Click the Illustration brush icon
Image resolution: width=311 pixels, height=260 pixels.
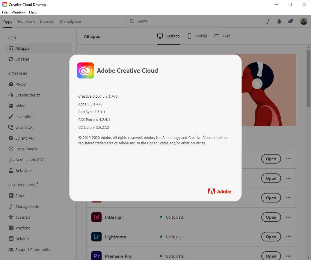click(x=11, y=117)
